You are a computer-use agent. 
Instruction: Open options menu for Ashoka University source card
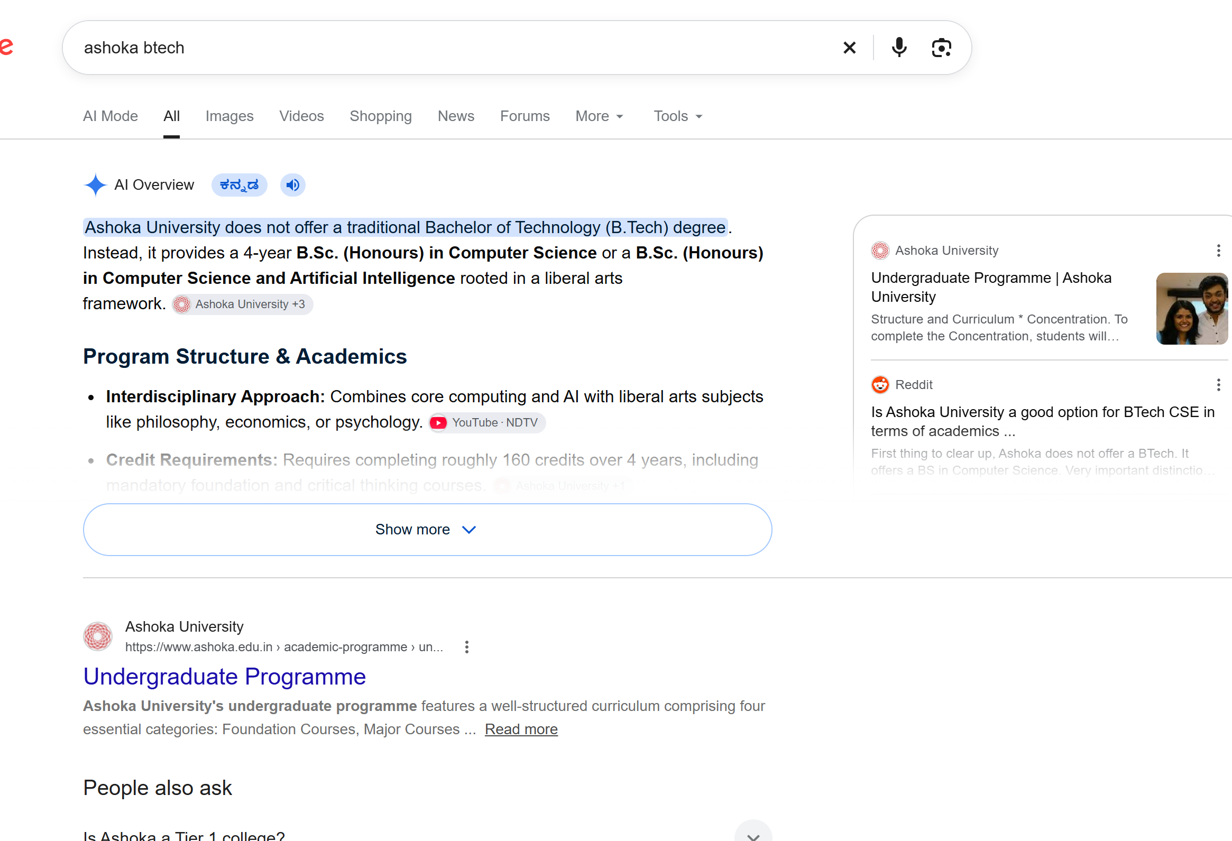pyautogui.click(x=1218, y=251)
